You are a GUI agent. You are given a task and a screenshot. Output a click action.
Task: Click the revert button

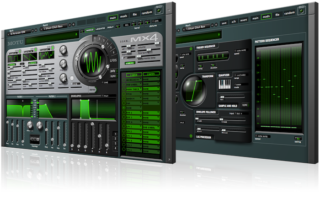coord(244,20)
